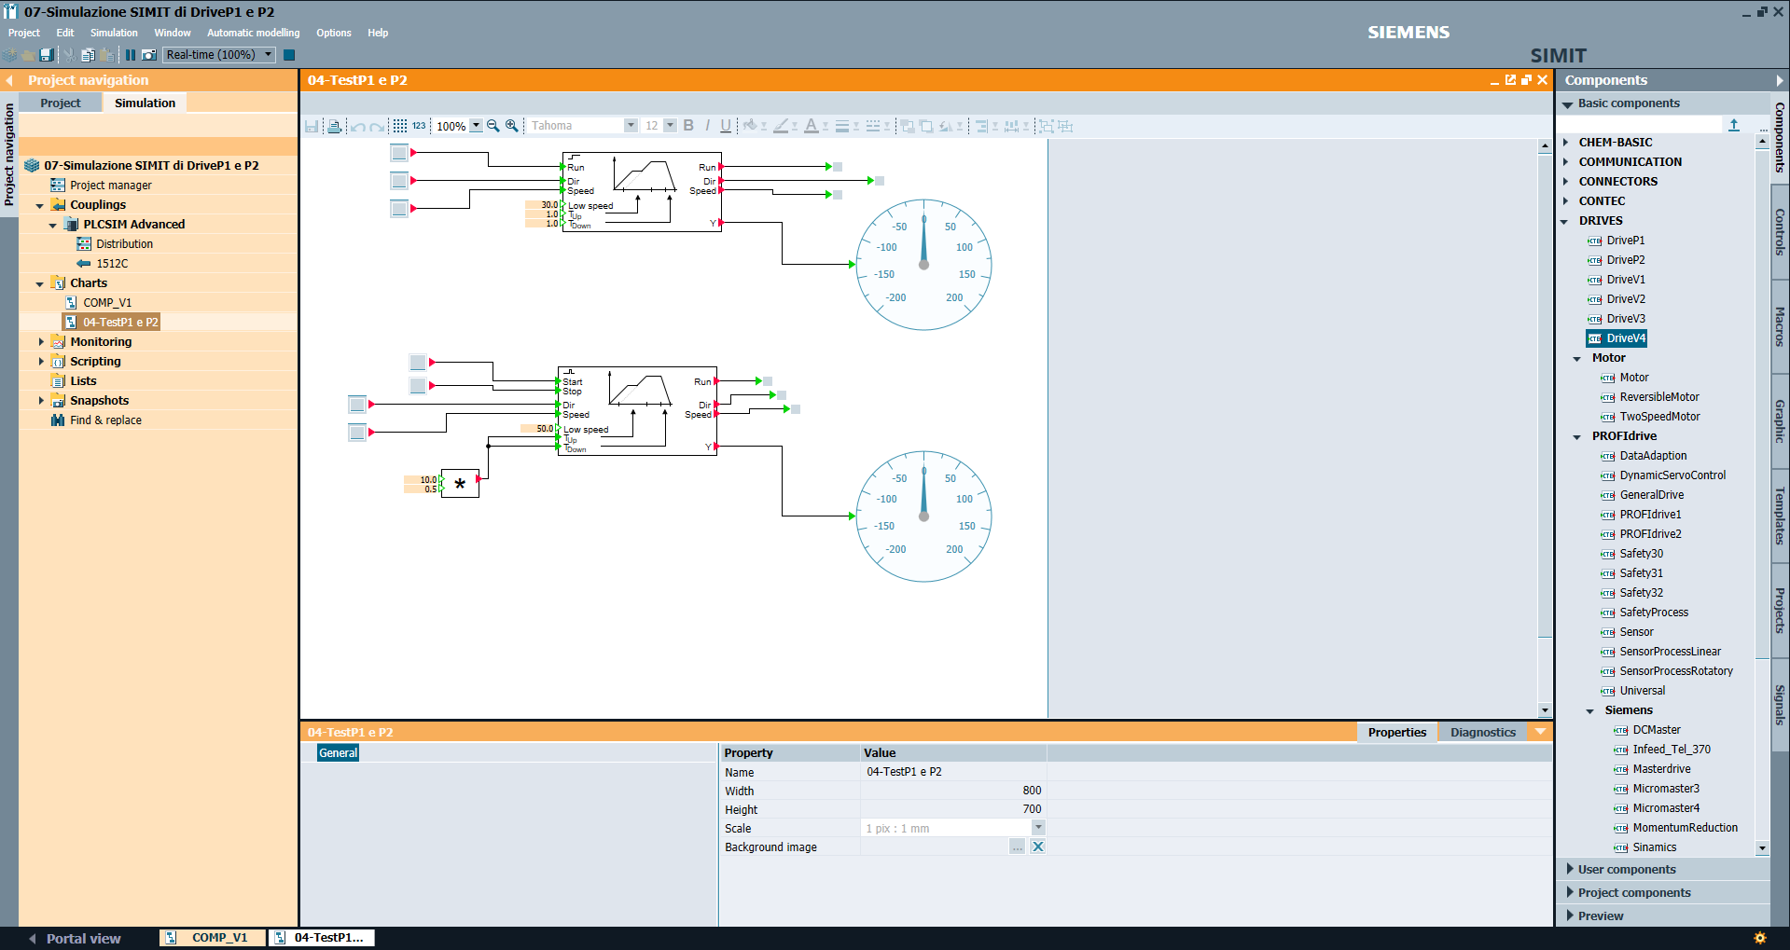Open the Automatic modelling menu

(x=253, y=33)
